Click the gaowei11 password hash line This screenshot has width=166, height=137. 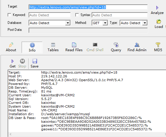pyautogui.click(x=97, y=129)
